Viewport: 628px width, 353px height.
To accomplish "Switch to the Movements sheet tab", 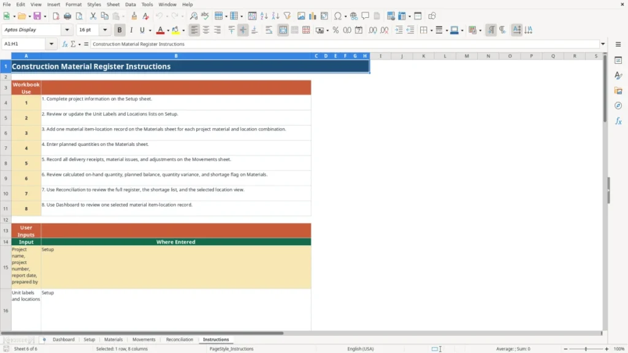I will pyautogui.click(x=144, y=340).
